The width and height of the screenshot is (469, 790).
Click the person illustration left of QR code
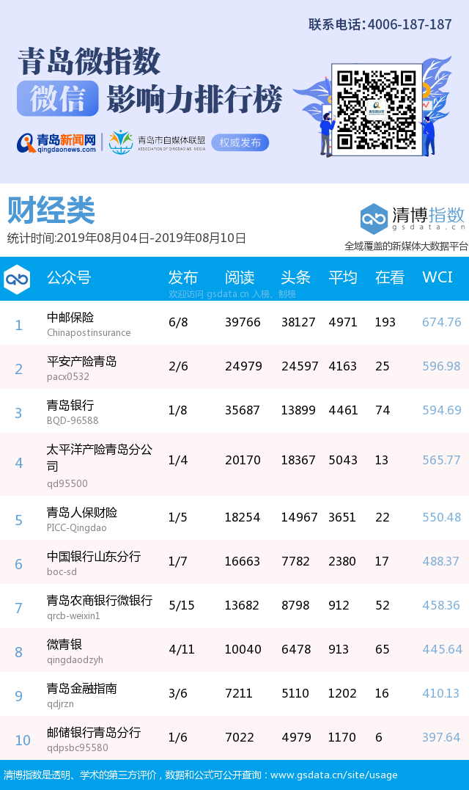pyautogui.click(x=326, y=132)
